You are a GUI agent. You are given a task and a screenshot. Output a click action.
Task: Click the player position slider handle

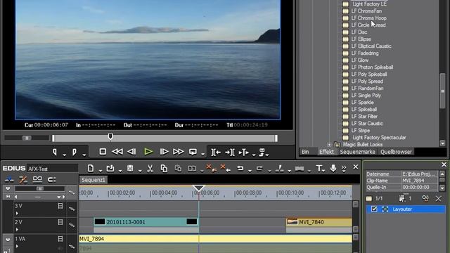click(x=110, y=136)
